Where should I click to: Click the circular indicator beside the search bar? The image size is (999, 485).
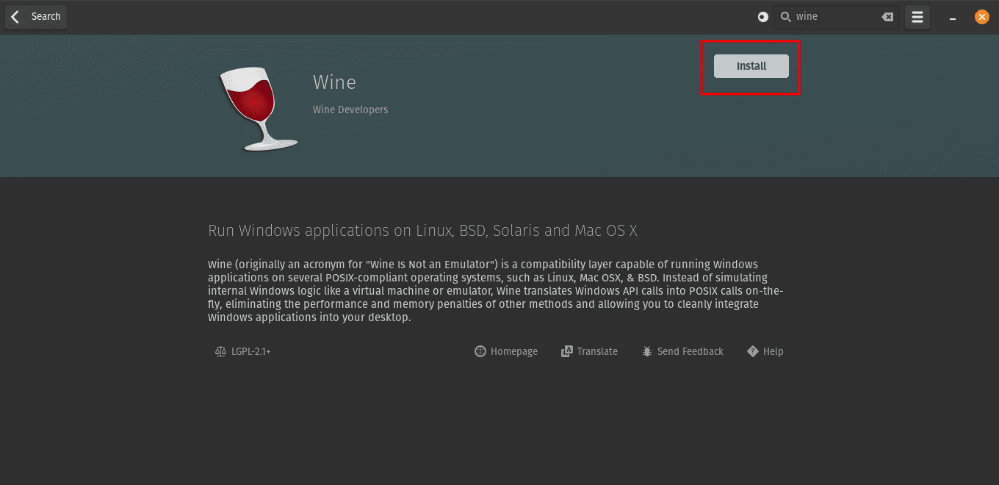coord(762,16)
